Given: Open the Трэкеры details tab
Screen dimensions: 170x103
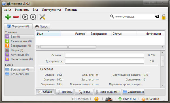Looking at the screenshot, I should tap(65, 92).
